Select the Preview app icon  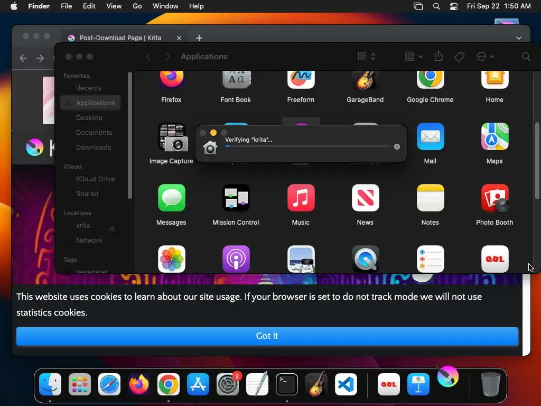tap(301, 259)
